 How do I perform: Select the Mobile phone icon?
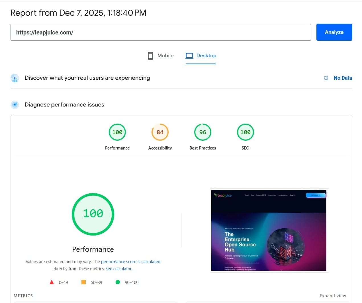point(150,56)
